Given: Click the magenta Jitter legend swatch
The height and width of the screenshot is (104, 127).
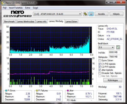Looking at the screenshot, I should [68, 91].
